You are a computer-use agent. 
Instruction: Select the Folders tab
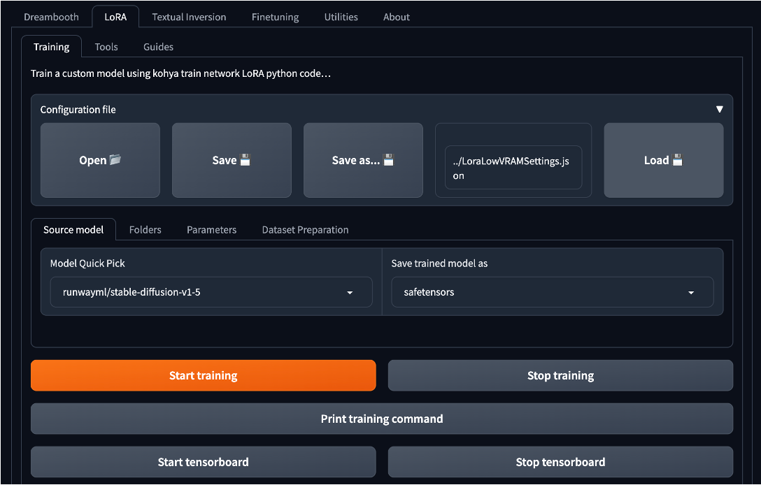(145, 229)
